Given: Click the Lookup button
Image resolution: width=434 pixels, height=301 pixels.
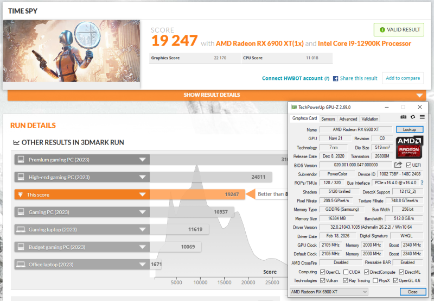Looking at the screenshot, I should point(409,130).
